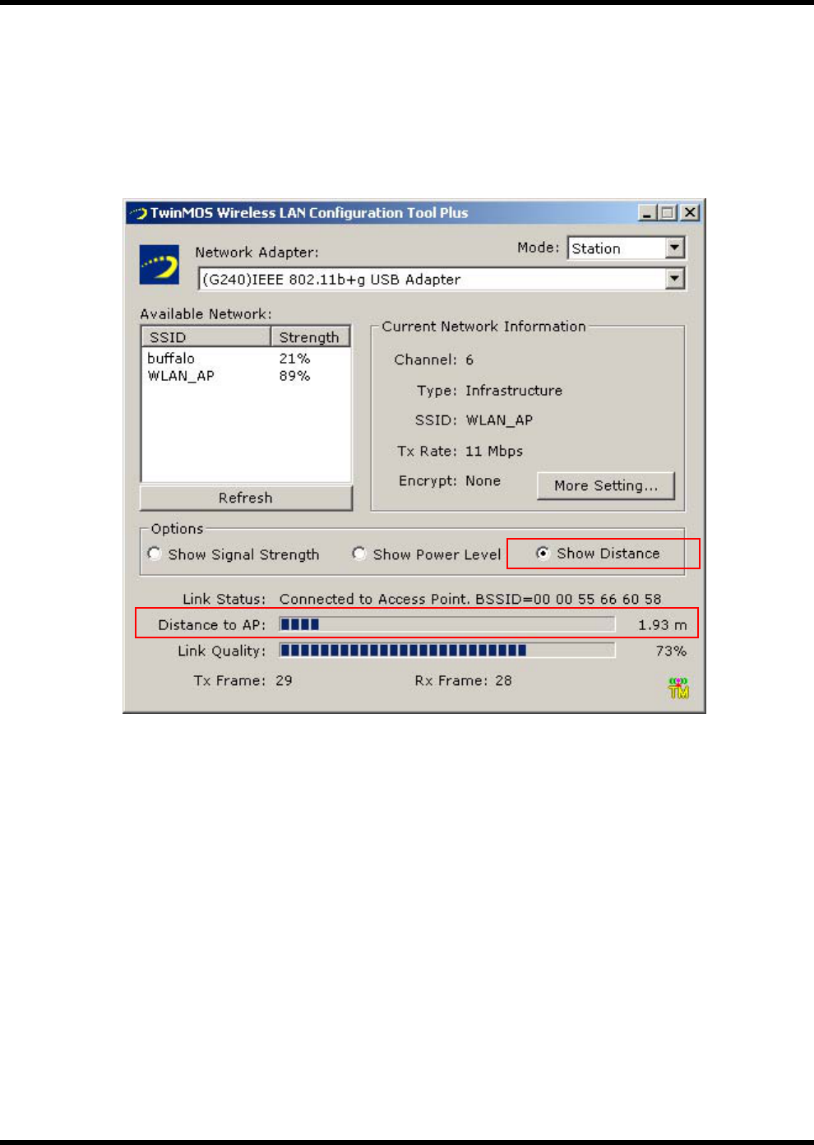The width and height of the screenshot is (814, 1145).
Task: Click the title bar swoosh icon
Action: (x=138, y=213)
